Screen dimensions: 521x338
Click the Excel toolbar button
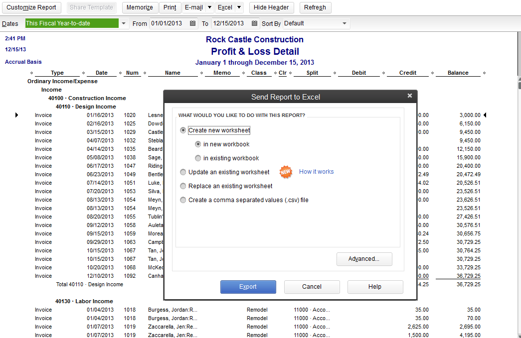click(x=225, y=7)
